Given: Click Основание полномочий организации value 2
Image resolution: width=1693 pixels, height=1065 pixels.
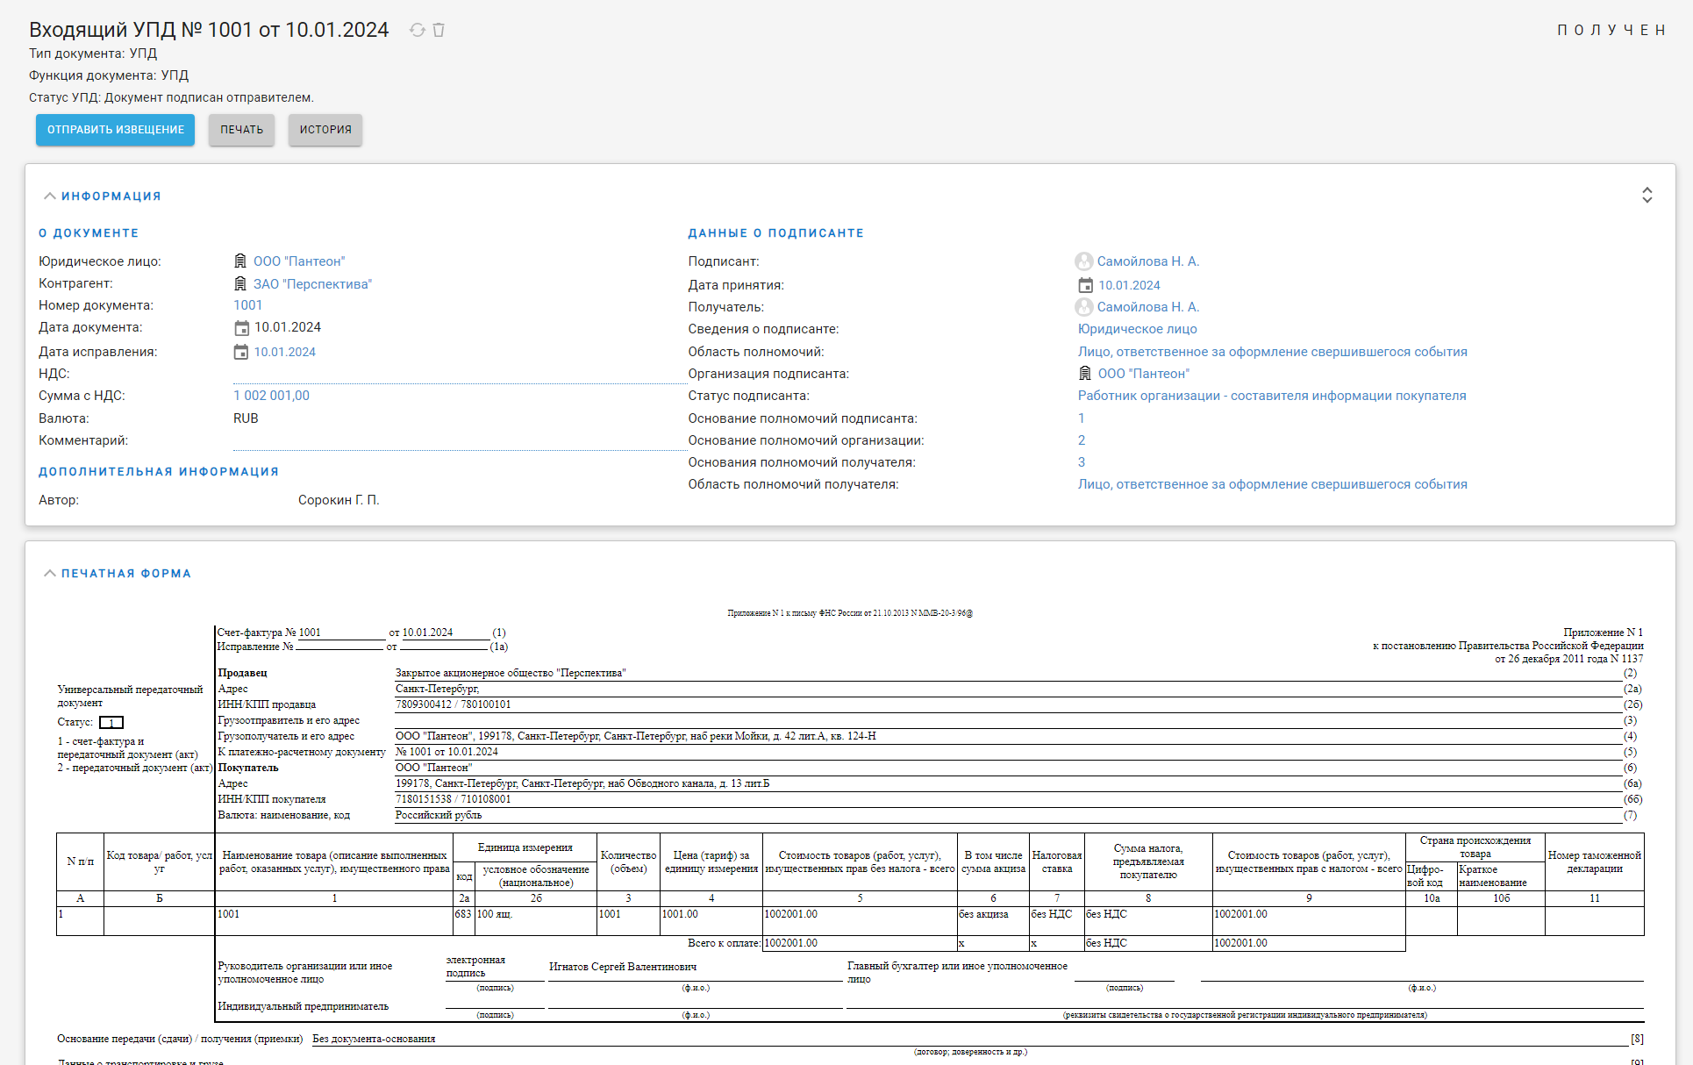Looking at the screenshot, I should coord(1082,440).
